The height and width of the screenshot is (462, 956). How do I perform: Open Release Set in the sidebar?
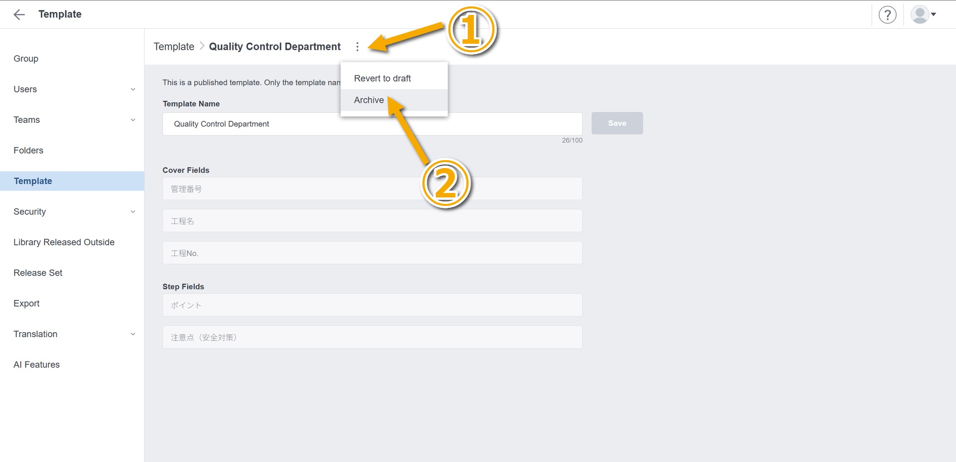tap(38, 273)
